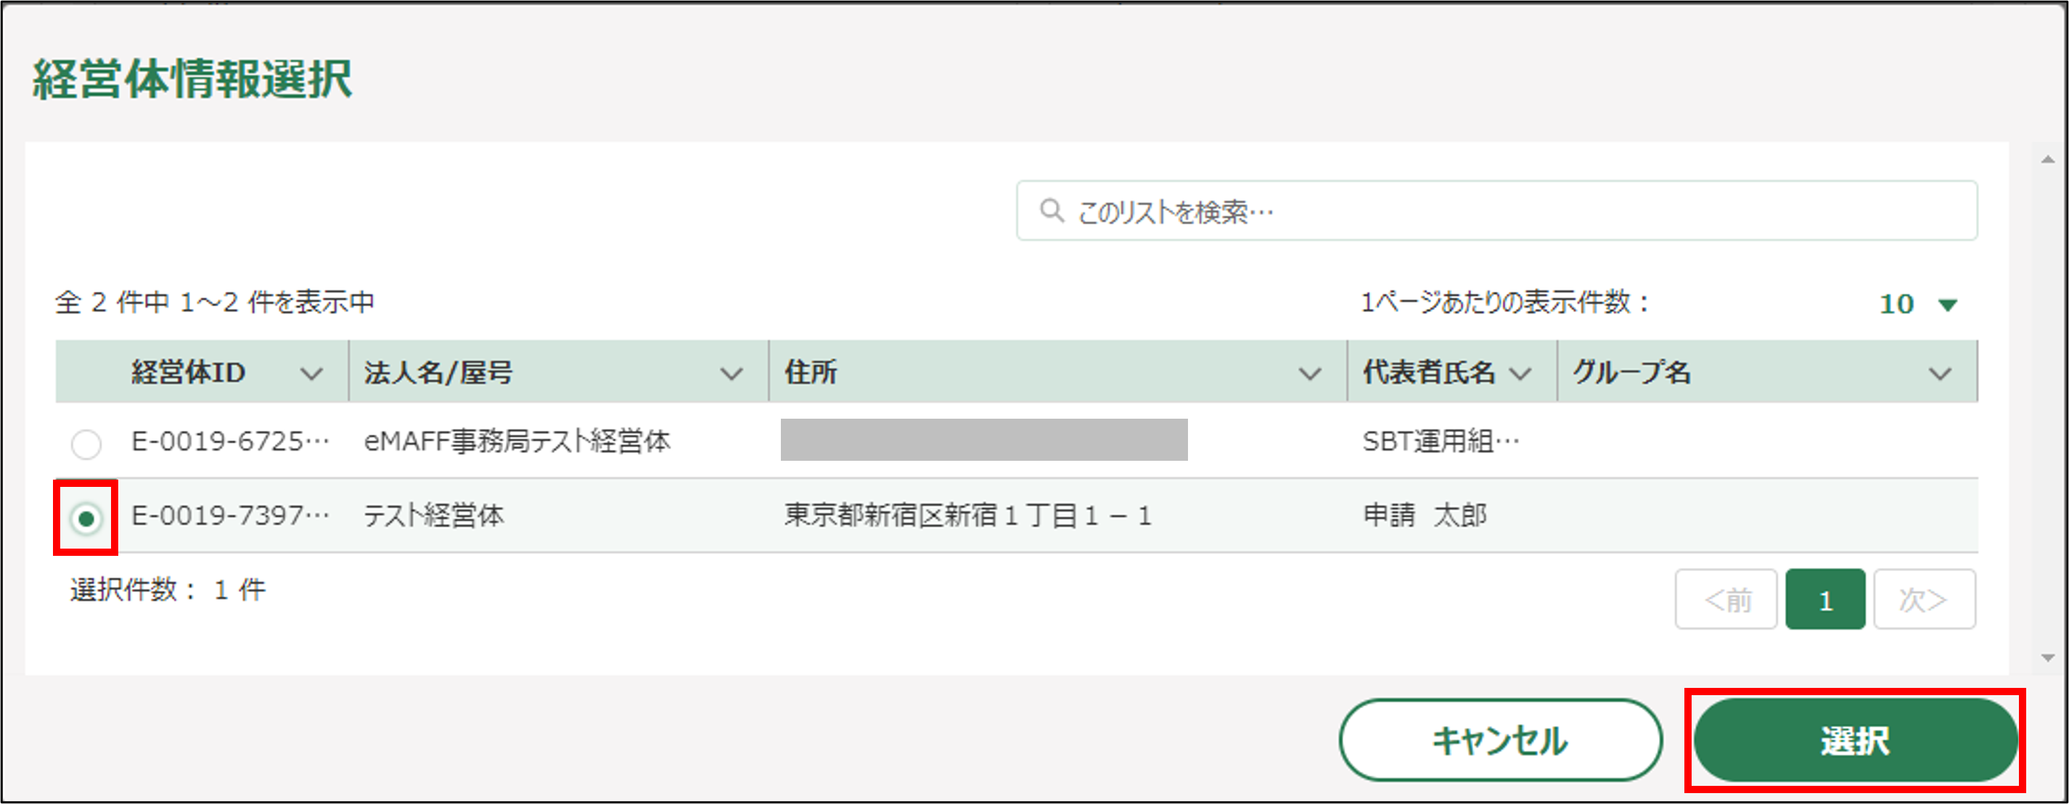Viewport: 2069px width, 804px height.
Task: Click the scrollbar down arrow
Action: click(2047, 658)
